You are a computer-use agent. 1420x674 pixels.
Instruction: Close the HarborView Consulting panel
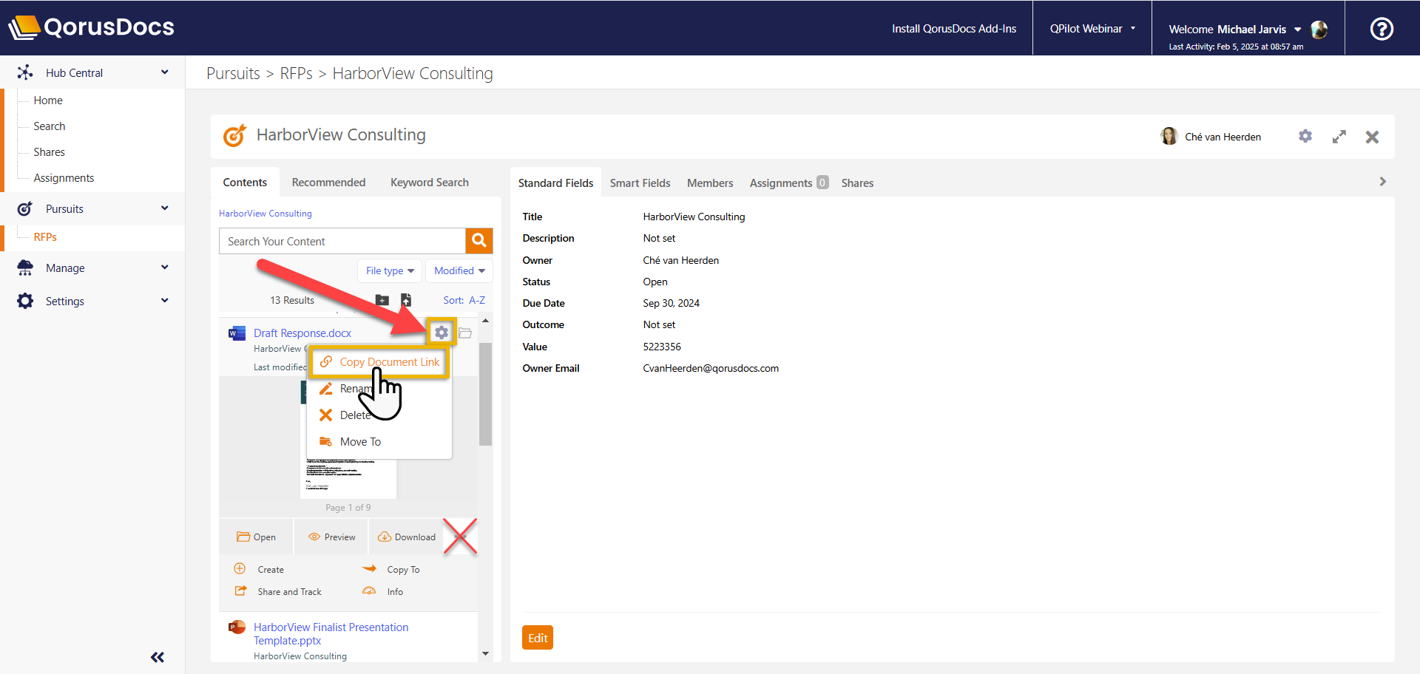point(1372,137)
